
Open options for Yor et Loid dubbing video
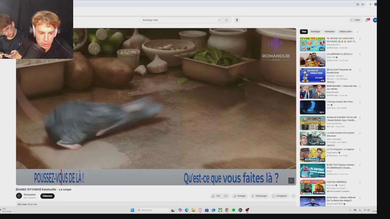click(x=360, y=117)
